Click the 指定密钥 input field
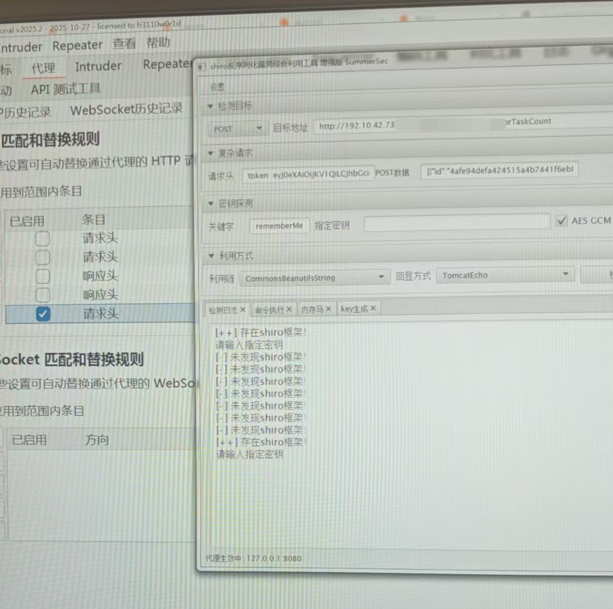Screen dimensions: 613x609 coord(456,223)
